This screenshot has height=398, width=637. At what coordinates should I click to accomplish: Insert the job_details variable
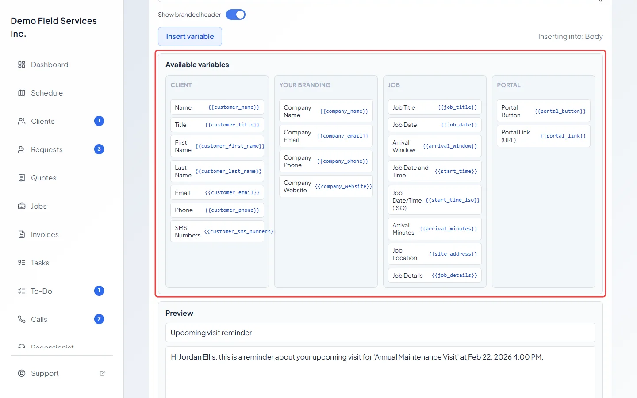[x=435, y=276]
